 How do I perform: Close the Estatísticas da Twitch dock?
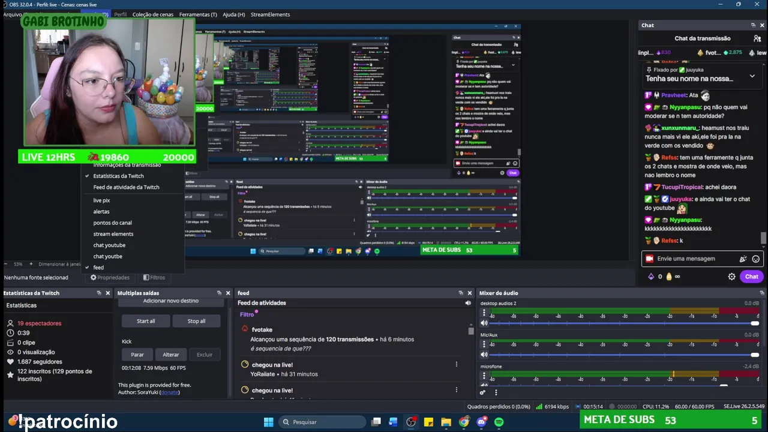108,293
